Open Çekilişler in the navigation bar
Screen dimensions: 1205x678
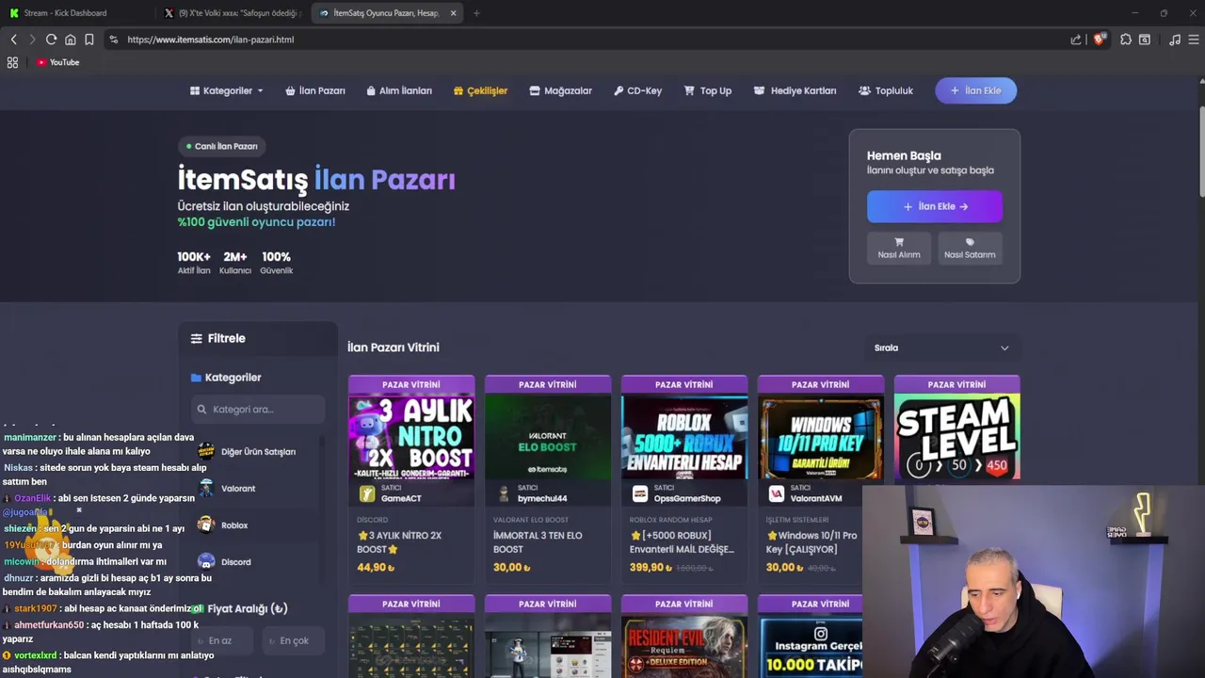[480, 90]
